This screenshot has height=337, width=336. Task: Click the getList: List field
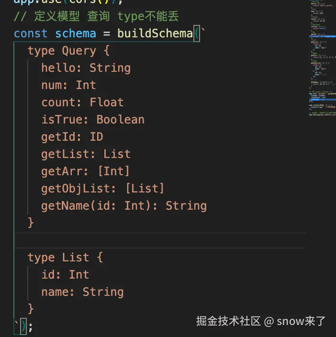click(86, 154)
